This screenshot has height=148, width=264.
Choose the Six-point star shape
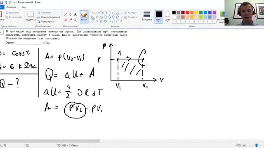(105, 21)
